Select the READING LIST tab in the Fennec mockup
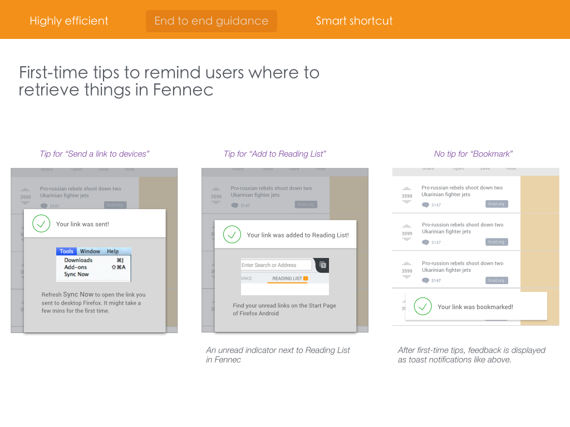The image size is (570, 427). [x=287, y=279]
